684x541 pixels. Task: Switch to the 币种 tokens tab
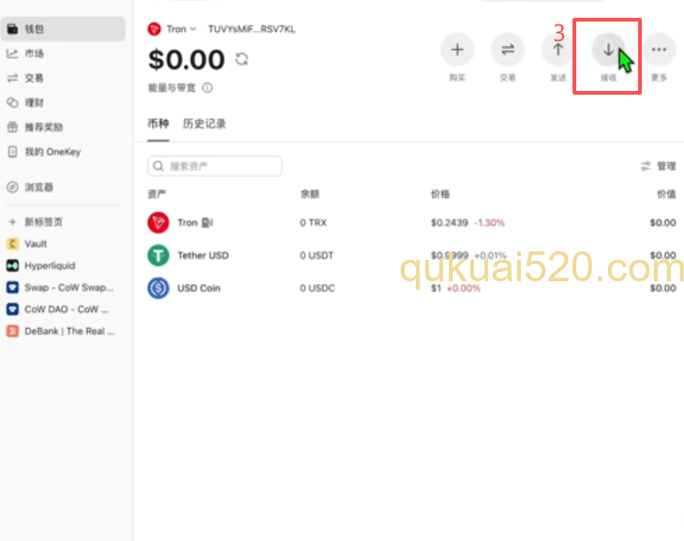coord(158,124)
